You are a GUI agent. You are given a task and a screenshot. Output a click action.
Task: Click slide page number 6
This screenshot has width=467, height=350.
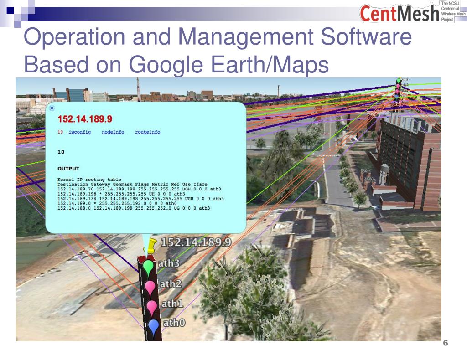[x=445, y=343]
